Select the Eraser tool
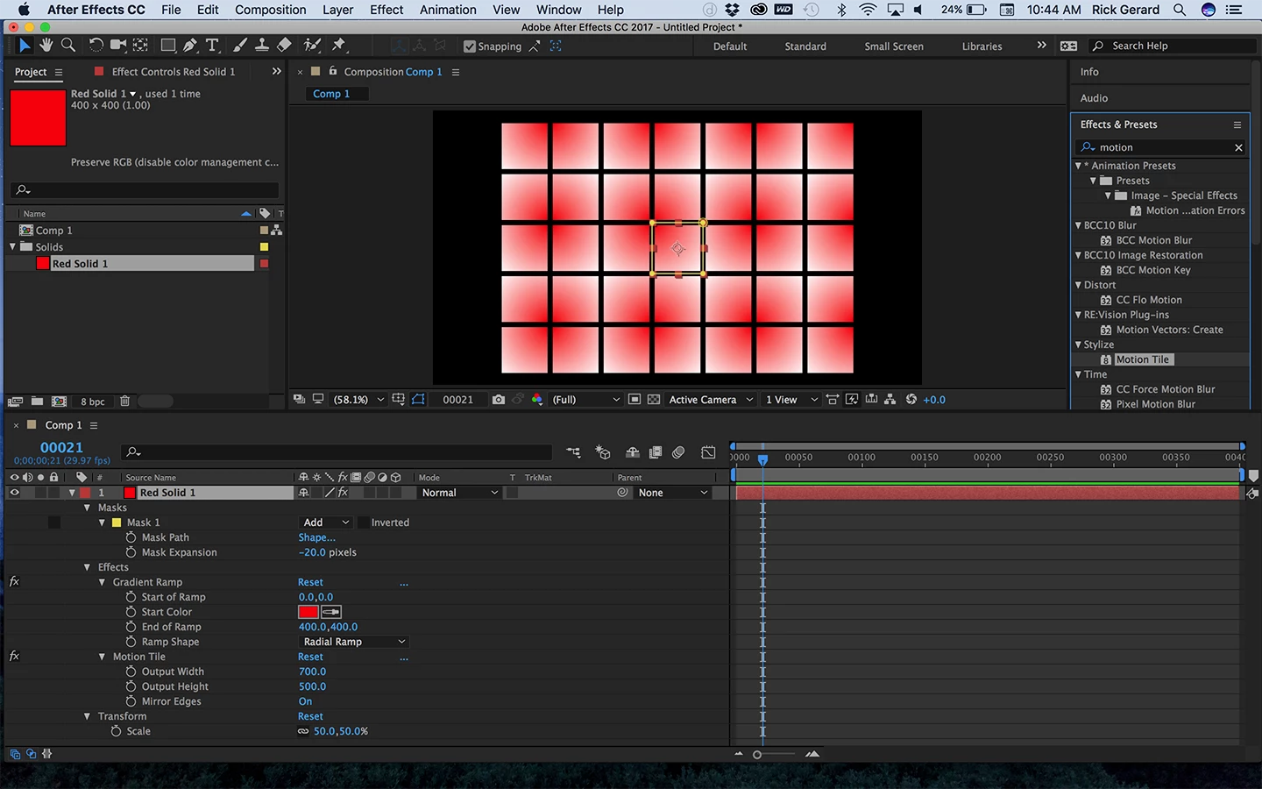The image size is (1262, 789). [x=284, y=45]
